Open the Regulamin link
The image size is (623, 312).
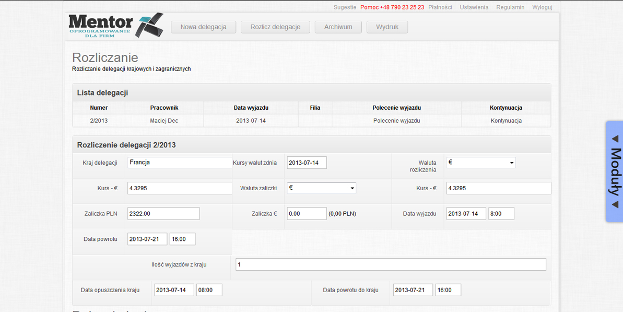coord(510,7)
